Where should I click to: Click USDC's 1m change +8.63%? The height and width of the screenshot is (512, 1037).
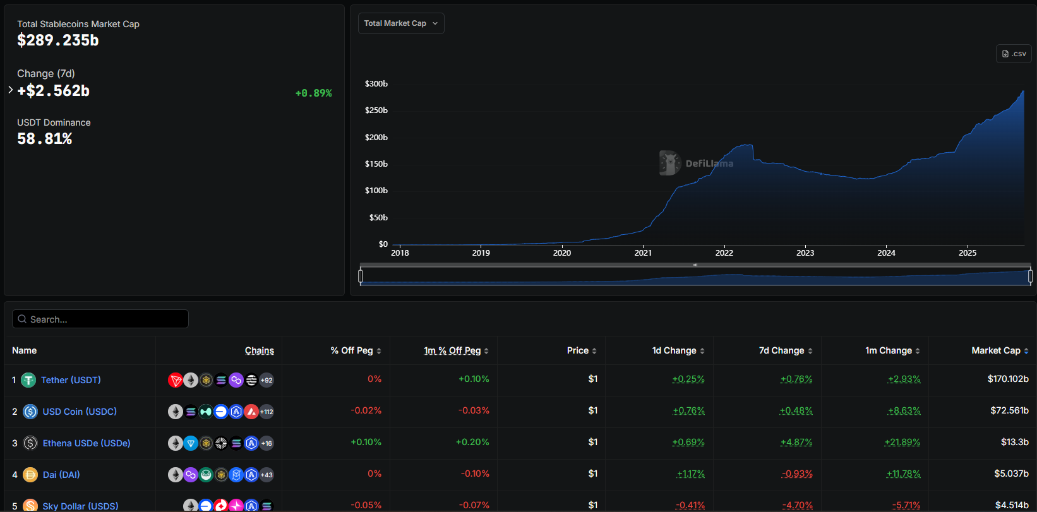pos(904,410)
